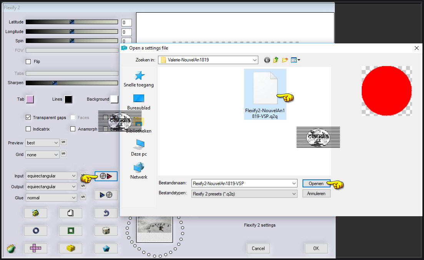Click the blue ring icon button

point(36,230)
